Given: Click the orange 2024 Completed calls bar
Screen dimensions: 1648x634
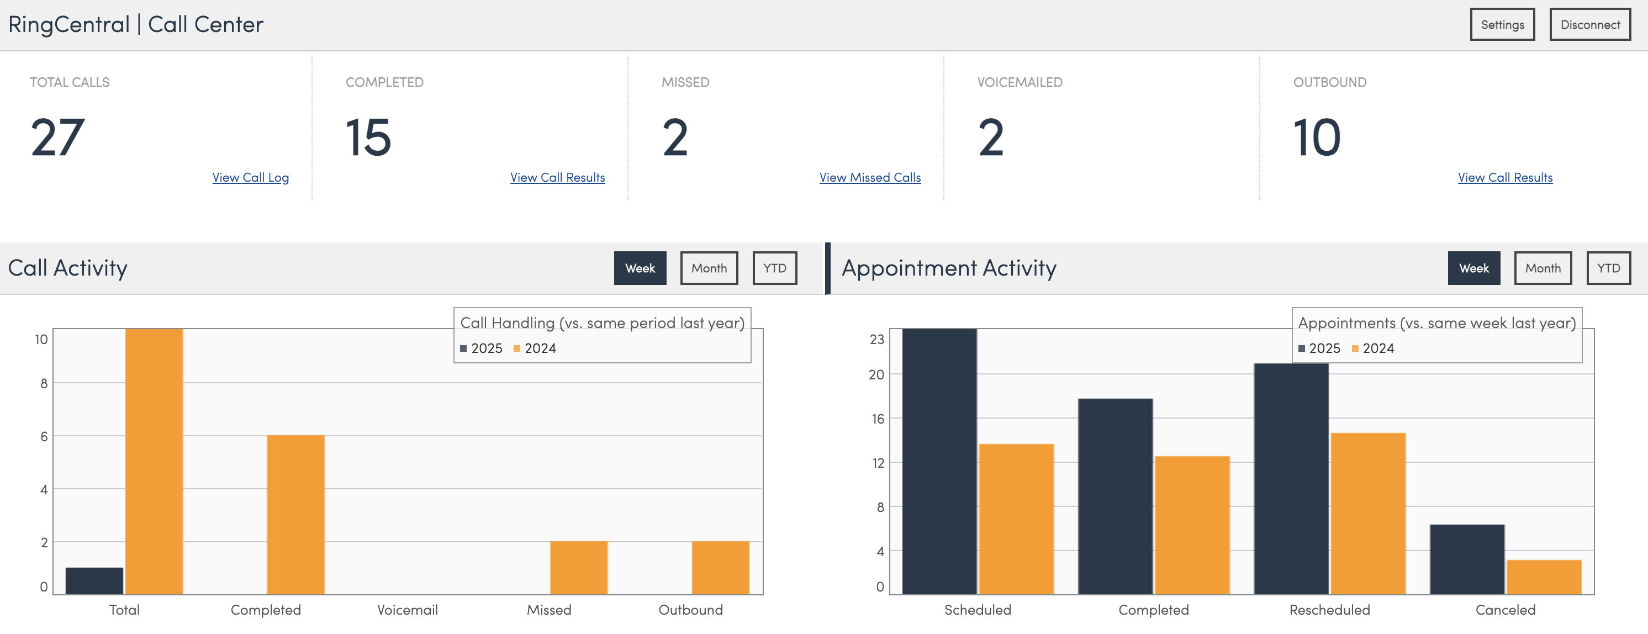Looking at the screenshot, I should (295, 514).
